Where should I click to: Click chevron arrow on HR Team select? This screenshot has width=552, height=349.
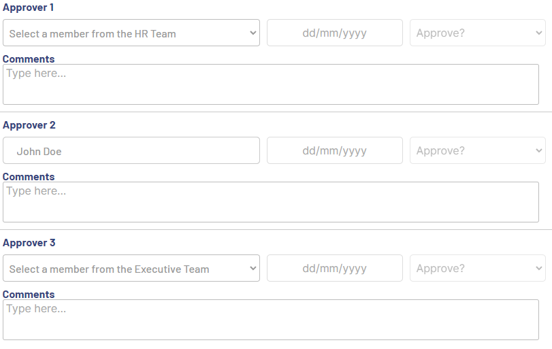tap(253, 33)
